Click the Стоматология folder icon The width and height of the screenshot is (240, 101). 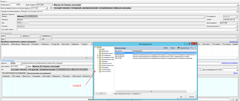coord(100,69)
